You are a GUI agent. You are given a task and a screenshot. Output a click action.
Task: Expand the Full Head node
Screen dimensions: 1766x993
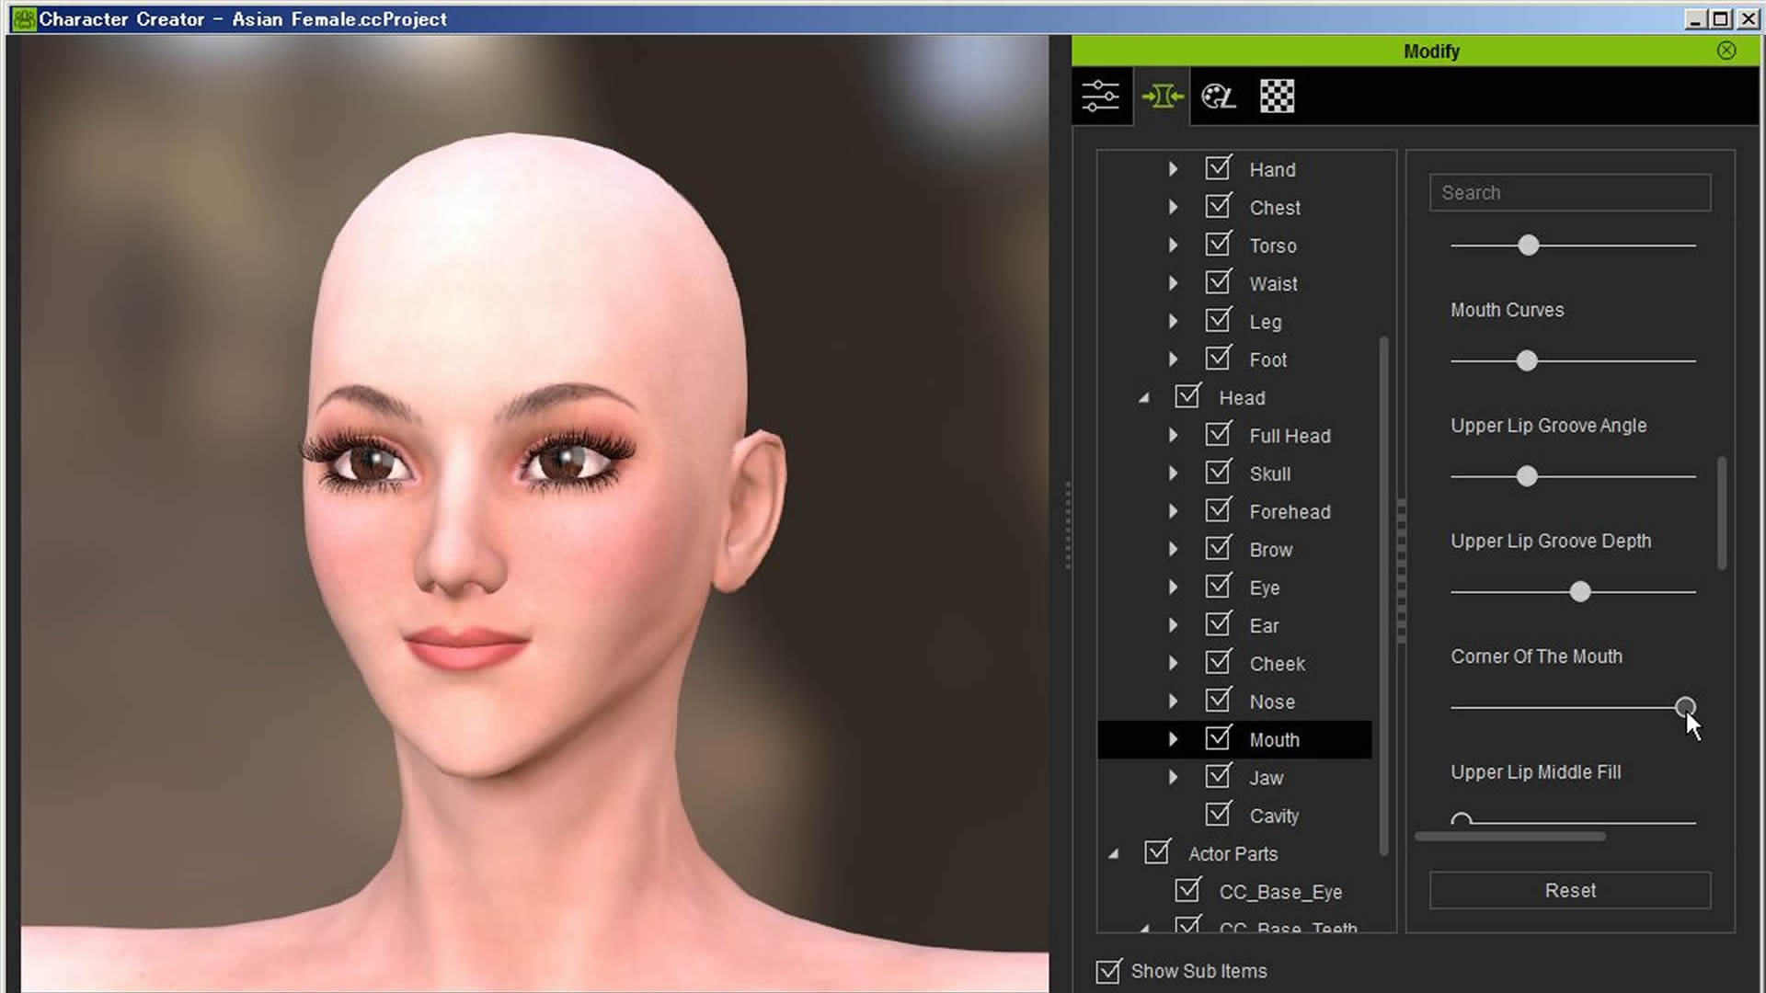click(x=1173, y=435)
